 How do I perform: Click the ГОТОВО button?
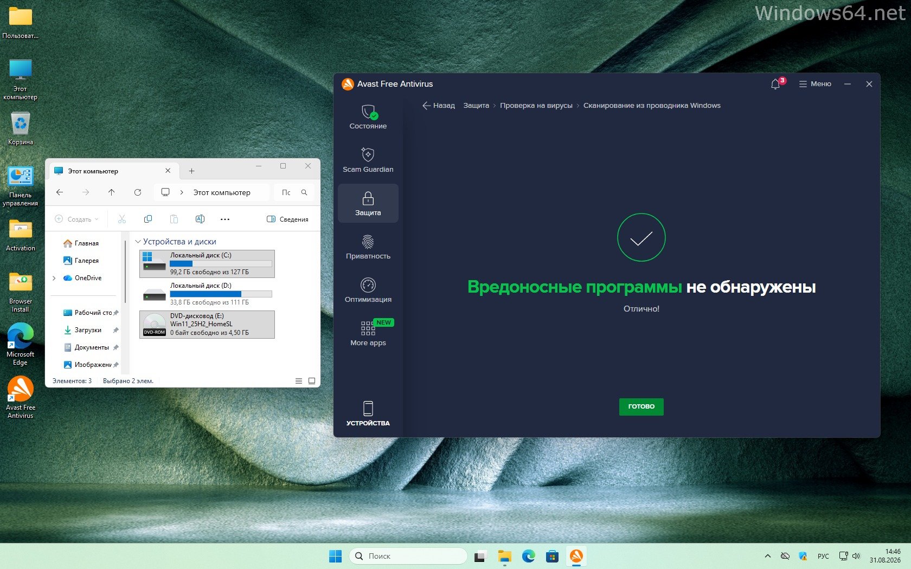pos(641,406)
